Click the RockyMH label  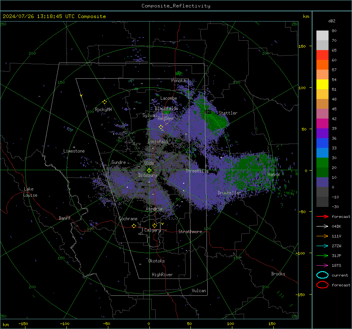103,110
